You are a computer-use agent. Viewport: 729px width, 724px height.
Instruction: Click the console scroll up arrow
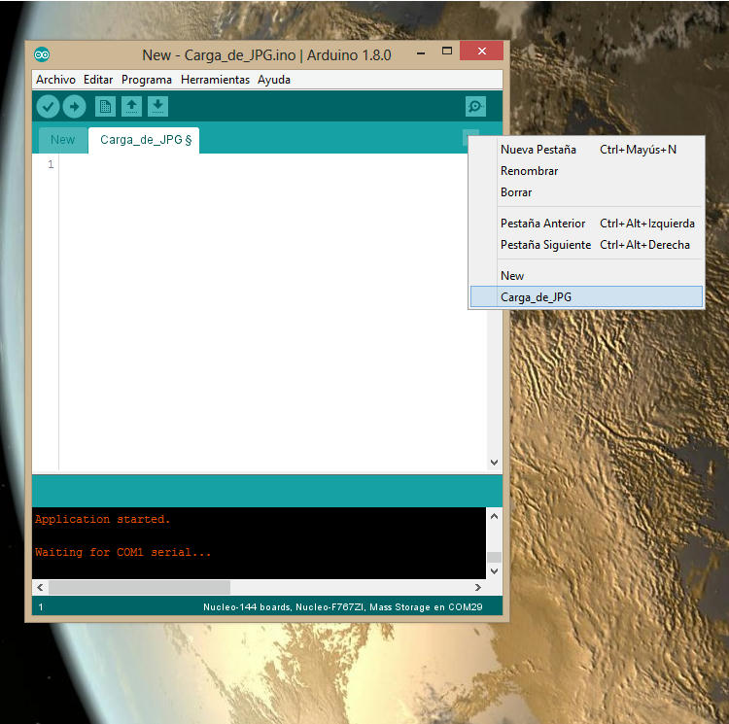click(x=494, y=516)
